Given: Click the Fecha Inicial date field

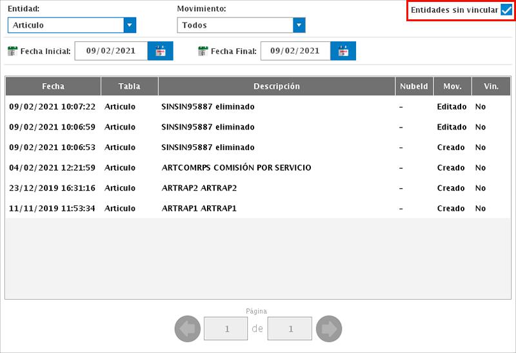Looking at the screenshot, I should [111, 51].
